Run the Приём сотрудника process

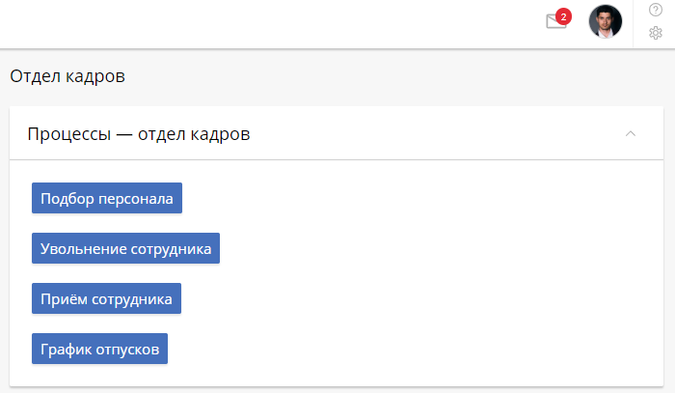click(106, 298)
